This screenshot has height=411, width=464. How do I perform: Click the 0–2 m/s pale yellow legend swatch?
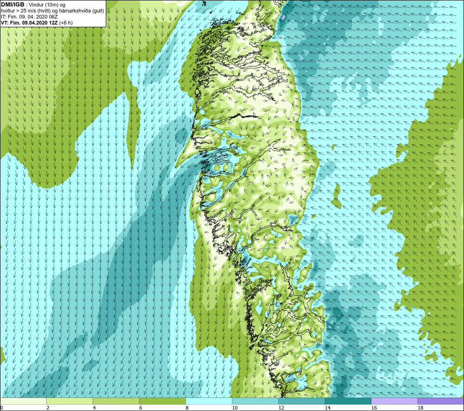tap(23, 401)
